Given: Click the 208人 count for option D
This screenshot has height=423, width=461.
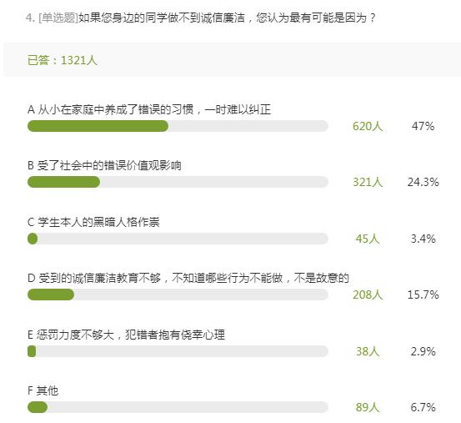Looking at the screenshot, I should point(368,295).
